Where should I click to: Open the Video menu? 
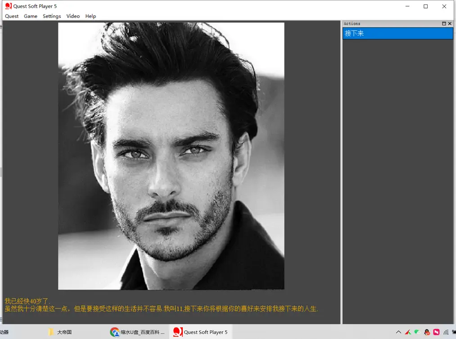(73, 16)
